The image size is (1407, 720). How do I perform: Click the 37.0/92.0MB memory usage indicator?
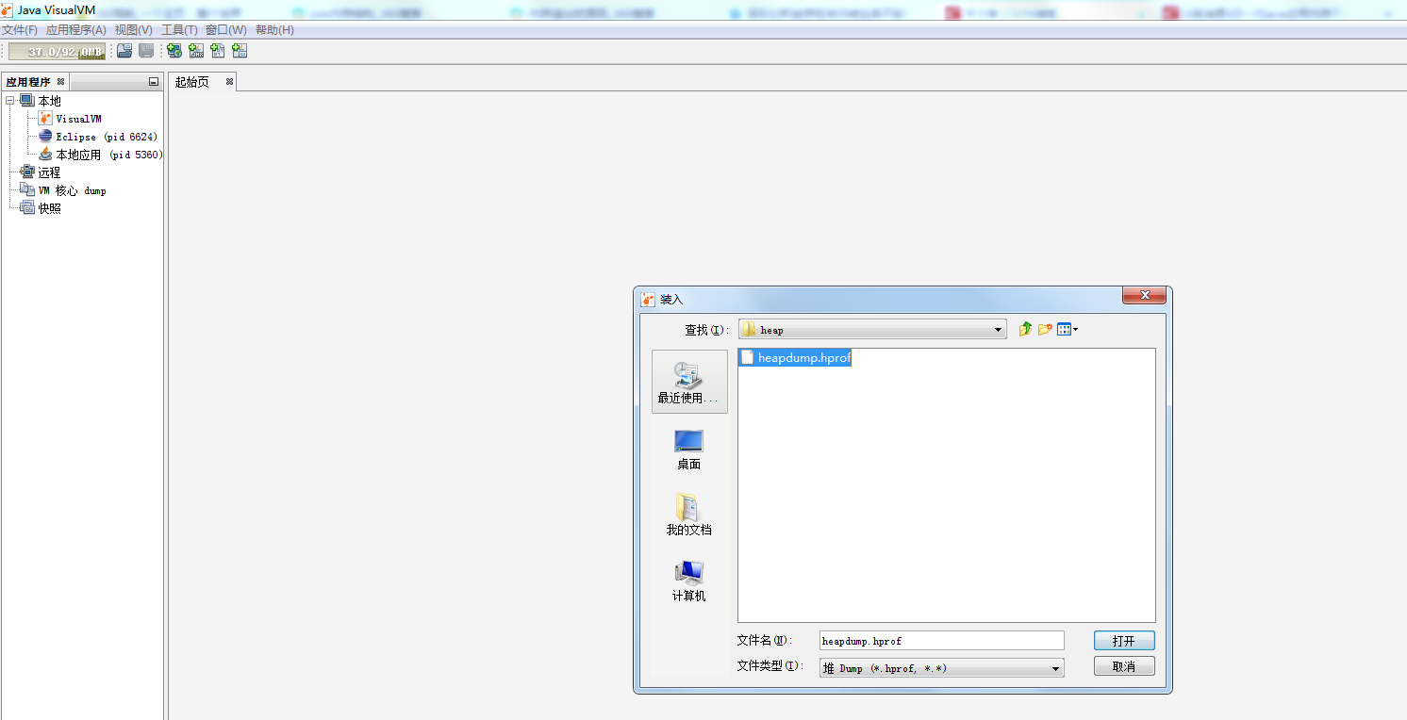[58, 52]
